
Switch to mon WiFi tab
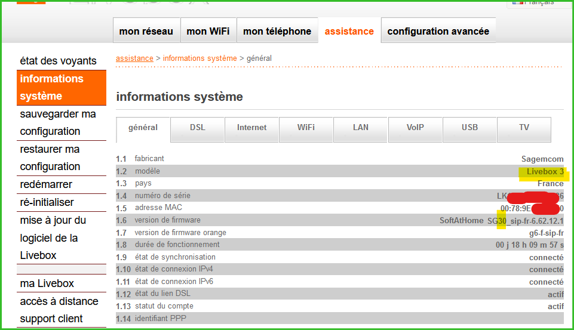tap(208, 30)
